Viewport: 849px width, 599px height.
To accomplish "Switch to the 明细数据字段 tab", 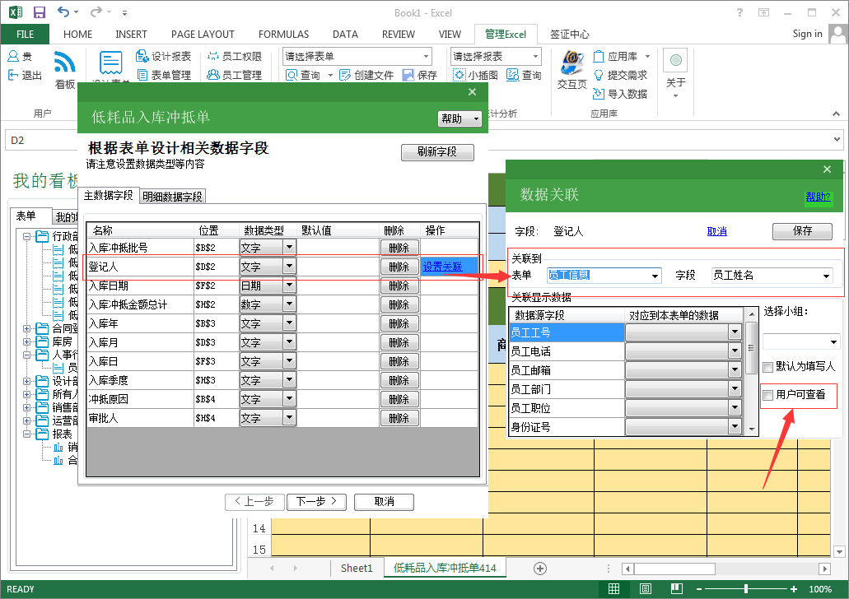I will (x=172, y=197).
